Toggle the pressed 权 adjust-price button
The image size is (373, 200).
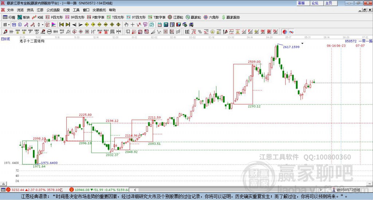[x=47, y=25]
